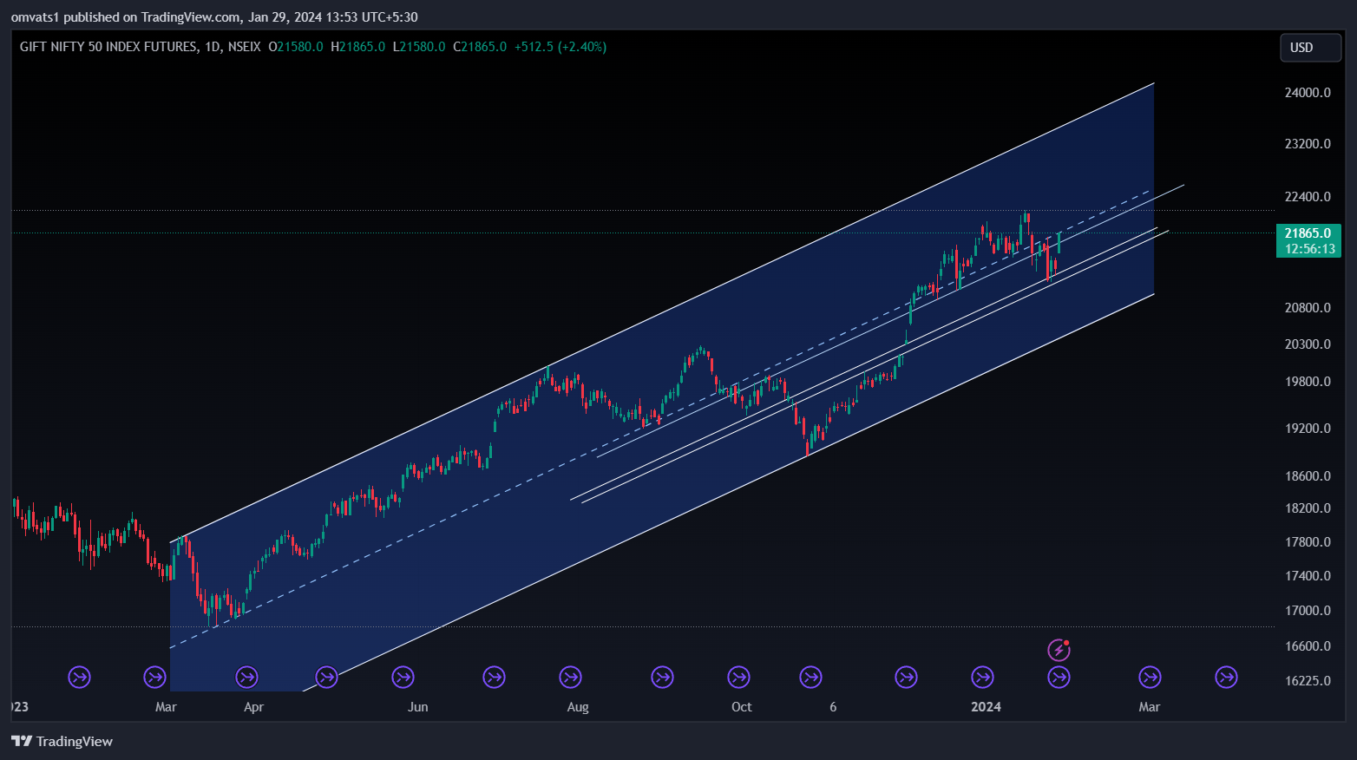Click the Aug label on time axis
Viewport: 1357px width, 760px height.
578,707
